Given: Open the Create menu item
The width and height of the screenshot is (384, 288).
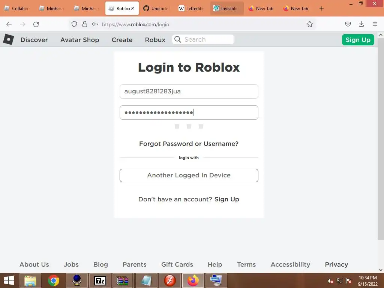Looking at the screenshot, I should pyautogui.click(x=122, y=40).
